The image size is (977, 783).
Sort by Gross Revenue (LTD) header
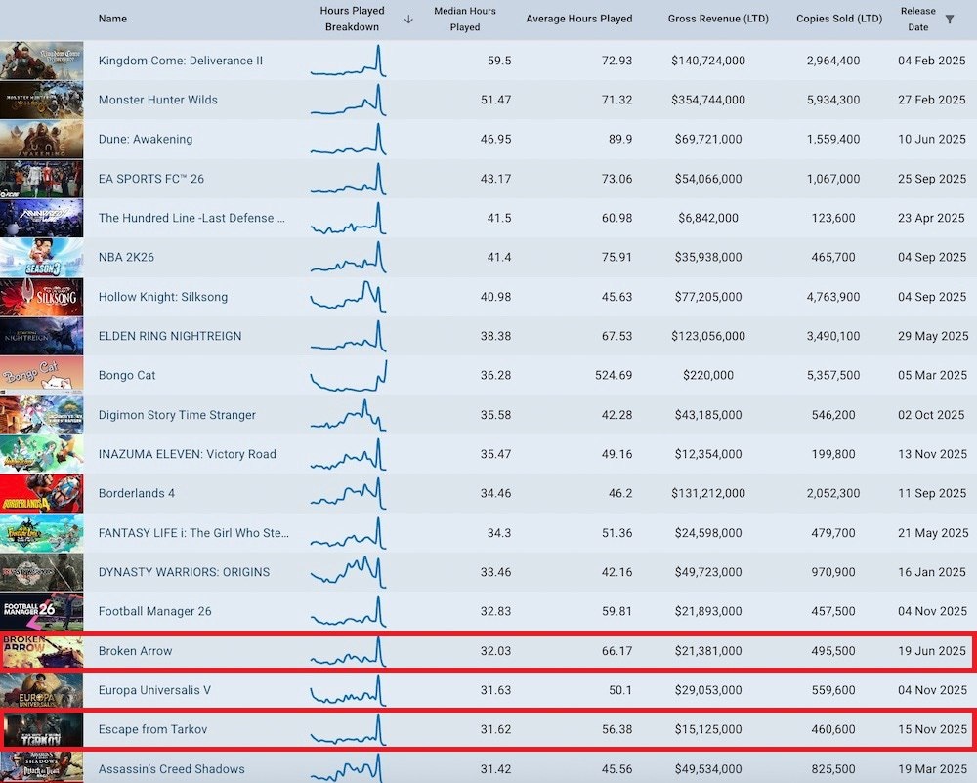coord(718,19)
